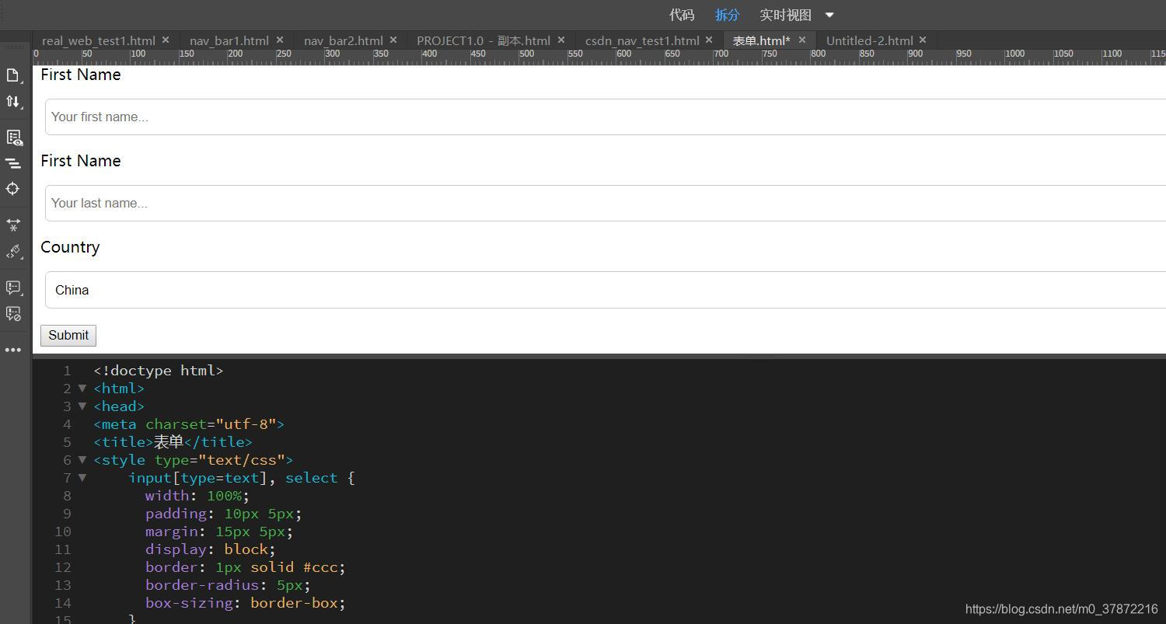This screenshot has height=624, width=1166.
Task: Open the Customize Toolbar ellipsis icon
Action: (x=13, y=350)
